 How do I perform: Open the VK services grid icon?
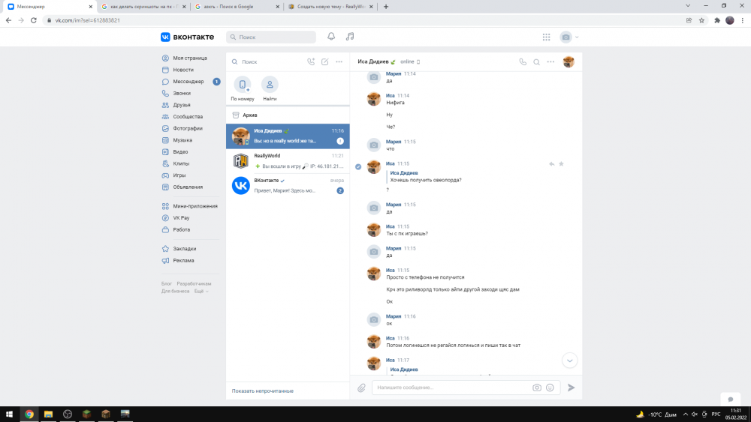[x=547, y=37]
